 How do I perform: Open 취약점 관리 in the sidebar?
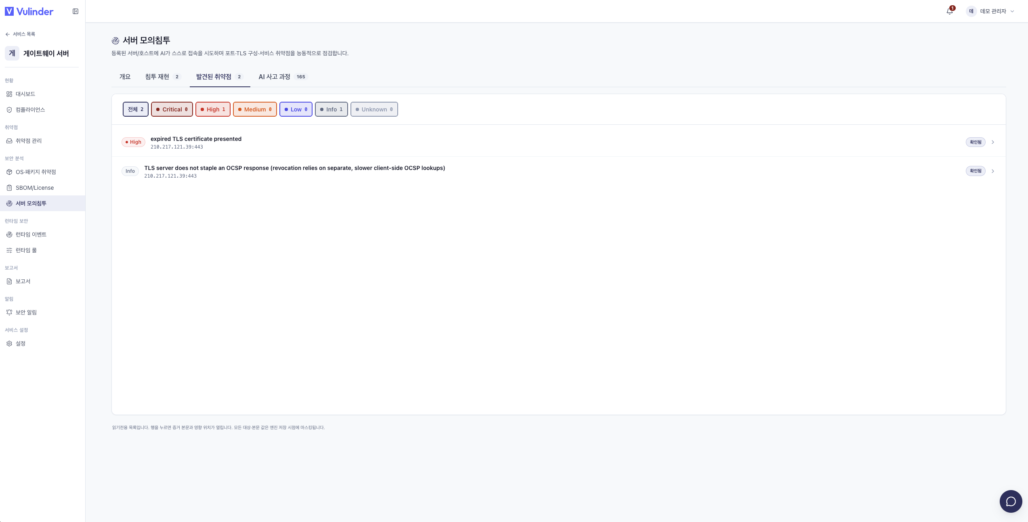(x=42, y=141)
